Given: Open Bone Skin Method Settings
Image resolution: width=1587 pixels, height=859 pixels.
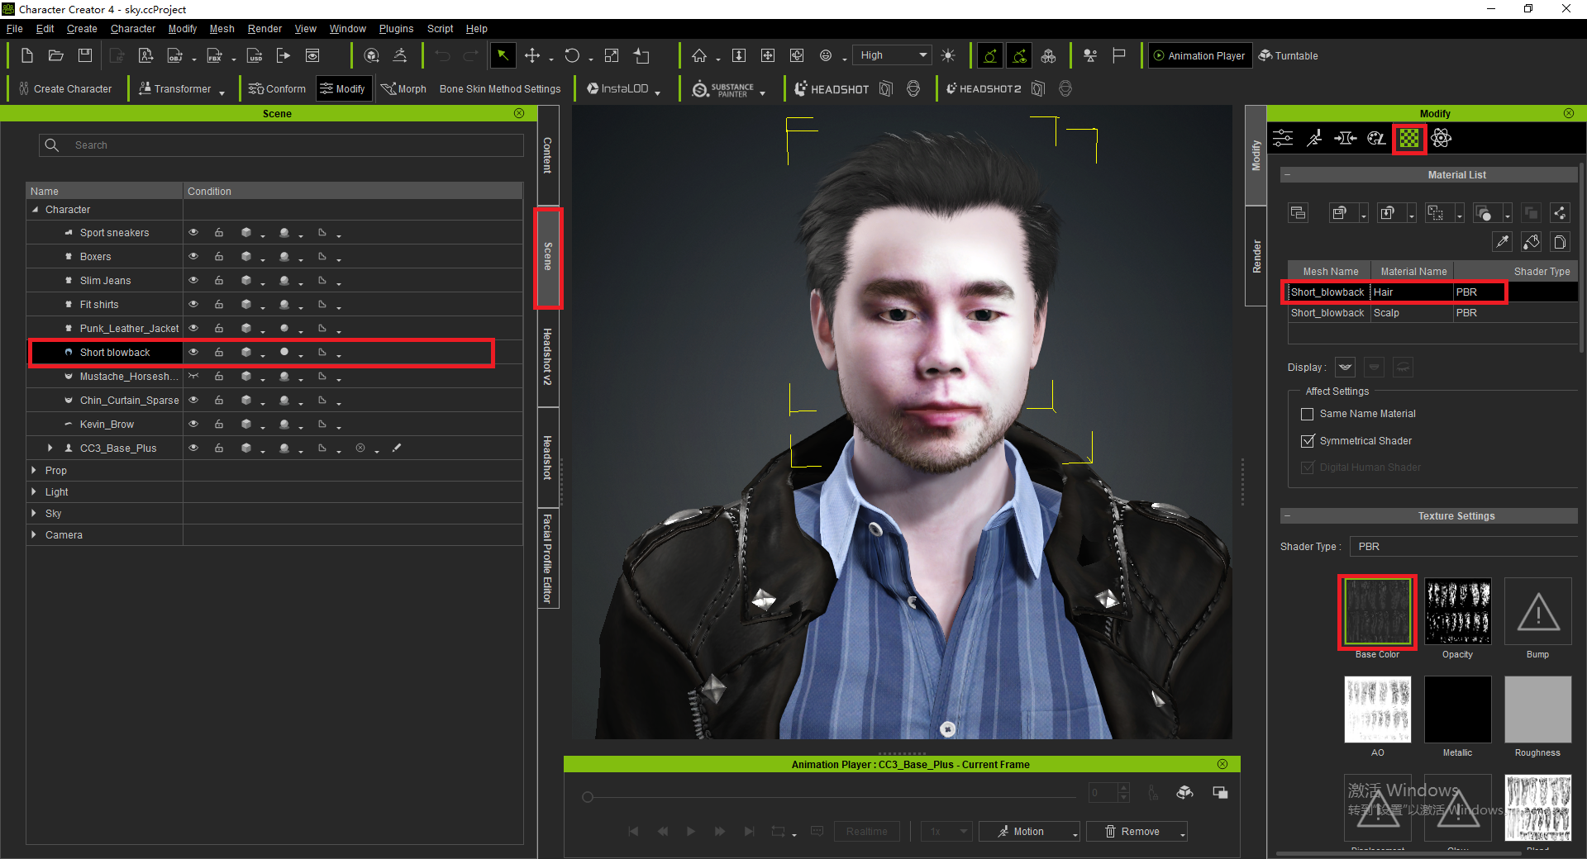Looking at the screenshot, I should click(500, 89).
